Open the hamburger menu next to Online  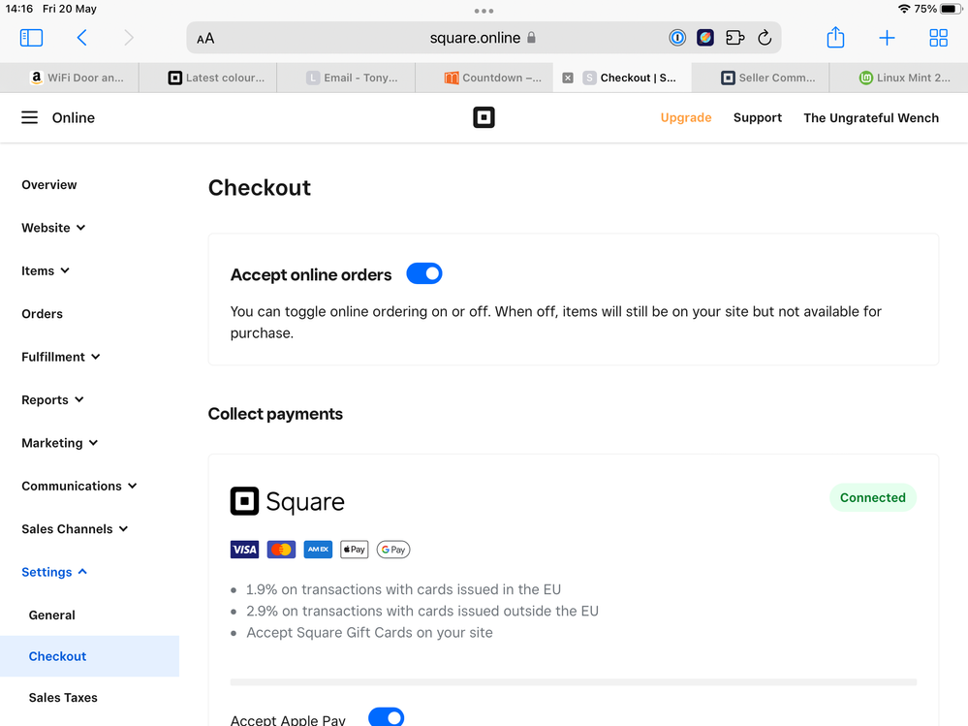pyautogui.click(x=30, y=117)
